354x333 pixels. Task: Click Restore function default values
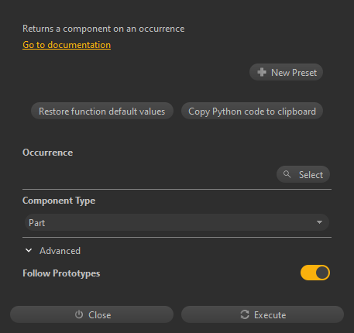(x=102, y=111)
